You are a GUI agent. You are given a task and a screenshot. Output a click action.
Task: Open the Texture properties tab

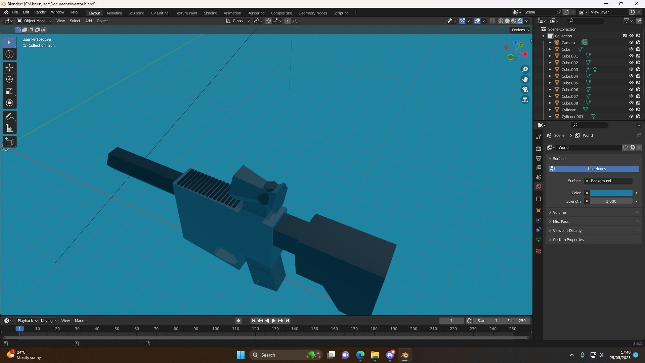539,251
